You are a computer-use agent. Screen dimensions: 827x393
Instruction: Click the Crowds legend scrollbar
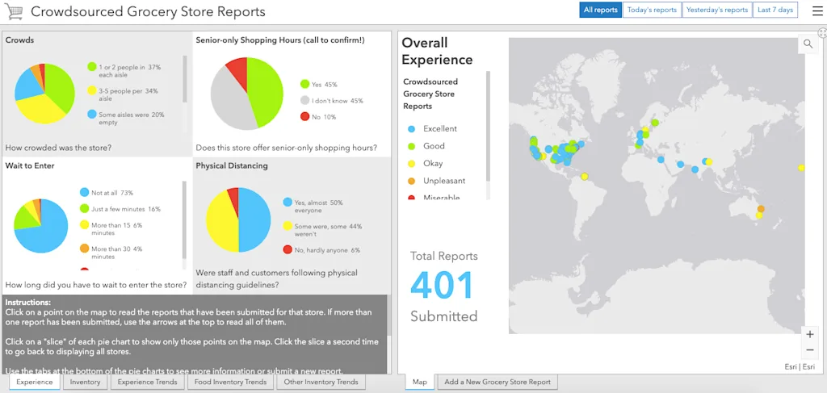pos(184,79)
